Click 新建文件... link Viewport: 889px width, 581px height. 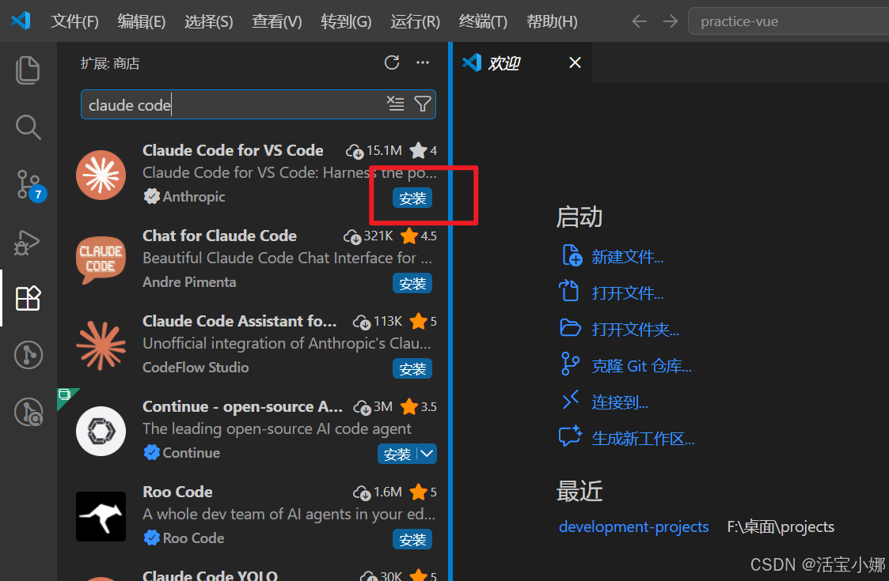tap(628, 257)
